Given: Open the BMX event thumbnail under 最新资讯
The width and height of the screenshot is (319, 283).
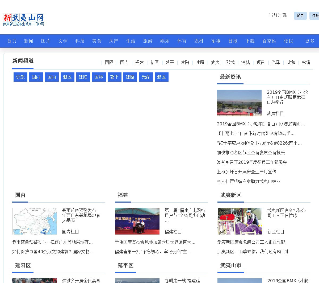Looking at the screenshot, I should 239,103.
